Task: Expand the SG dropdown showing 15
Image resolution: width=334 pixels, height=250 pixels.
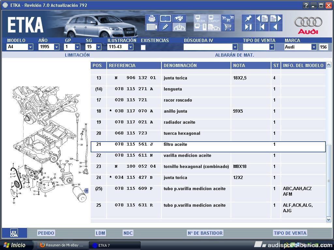Action: (x=99, y=47)
